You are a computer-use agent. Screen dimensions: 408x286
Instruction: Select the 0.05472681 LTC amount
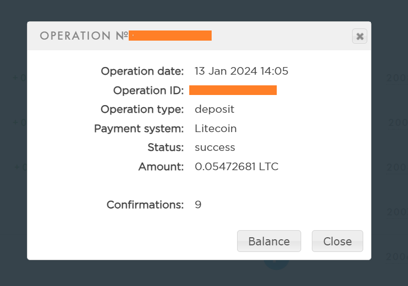(x=237, y=167)
